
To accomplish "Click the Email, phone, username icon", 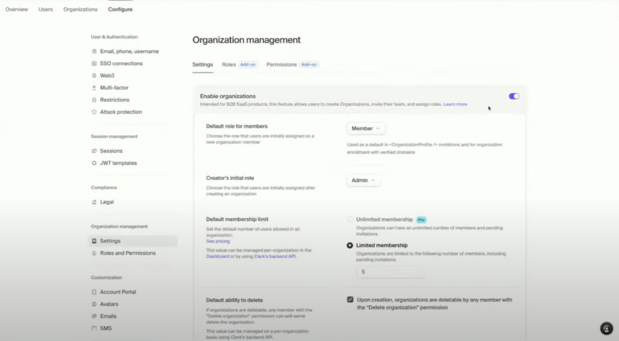I will tap(94, 51).
